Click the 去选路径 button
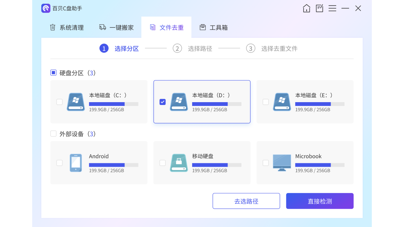This screenshot has height=227, width=404. click(x=246, y=201)
